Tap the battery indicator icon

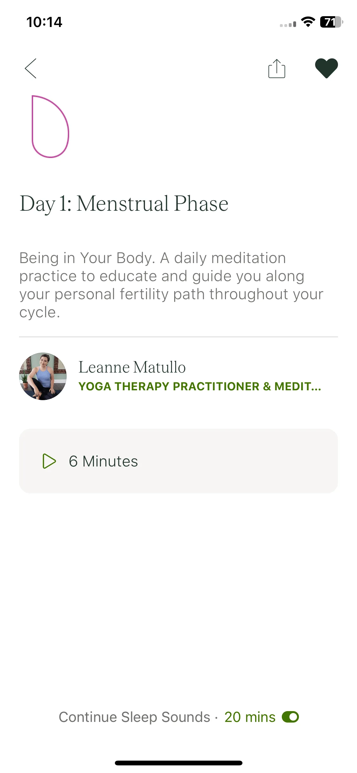tap(332, 22)
